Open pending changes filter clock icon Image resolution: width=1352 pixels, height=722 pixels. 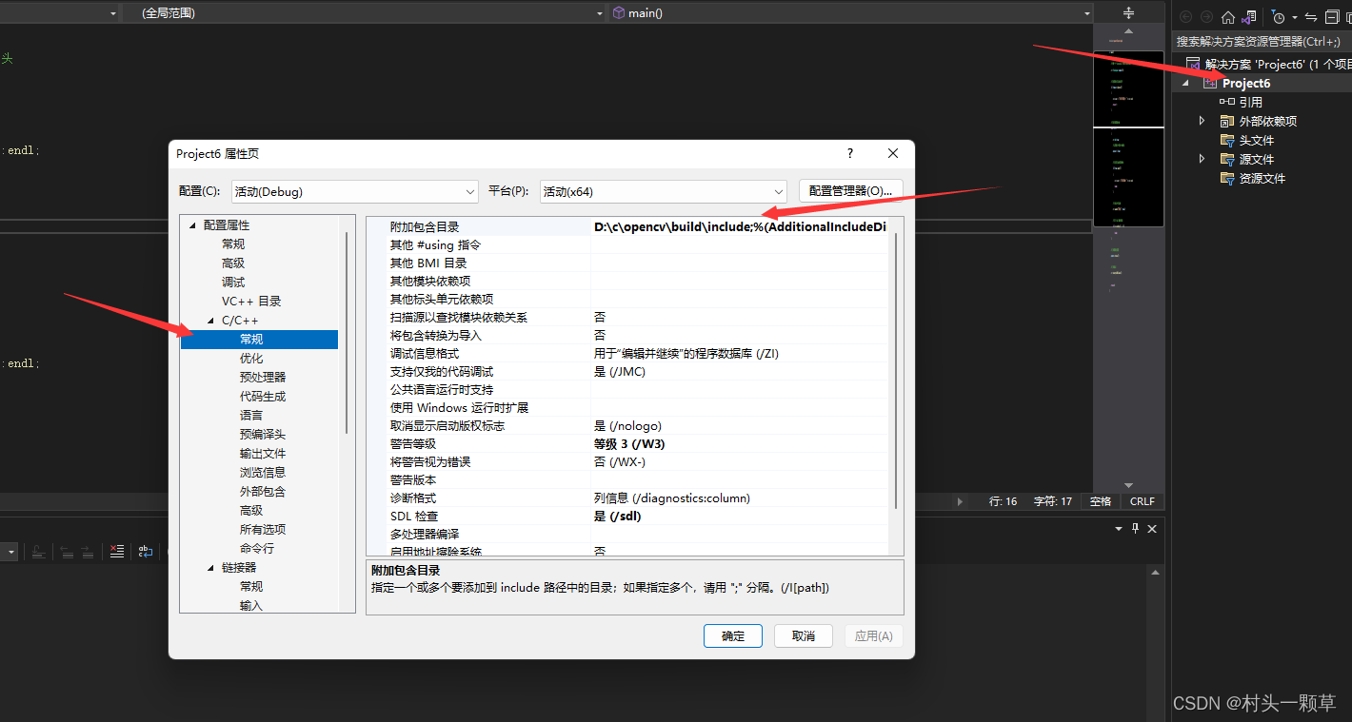(1278, 17)
